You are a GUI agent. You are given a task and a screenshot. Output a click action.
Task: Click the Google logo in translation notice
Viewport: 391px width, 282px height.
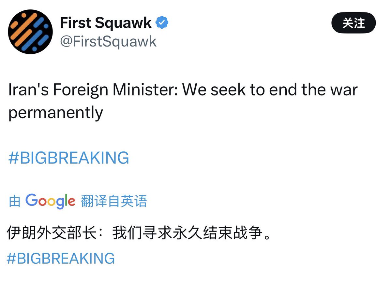click(50, 201)
